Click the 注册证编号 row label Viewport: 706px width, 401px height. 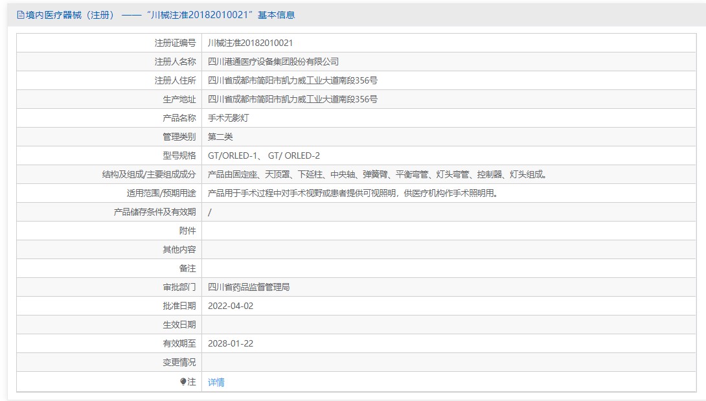tap(175, 43)
